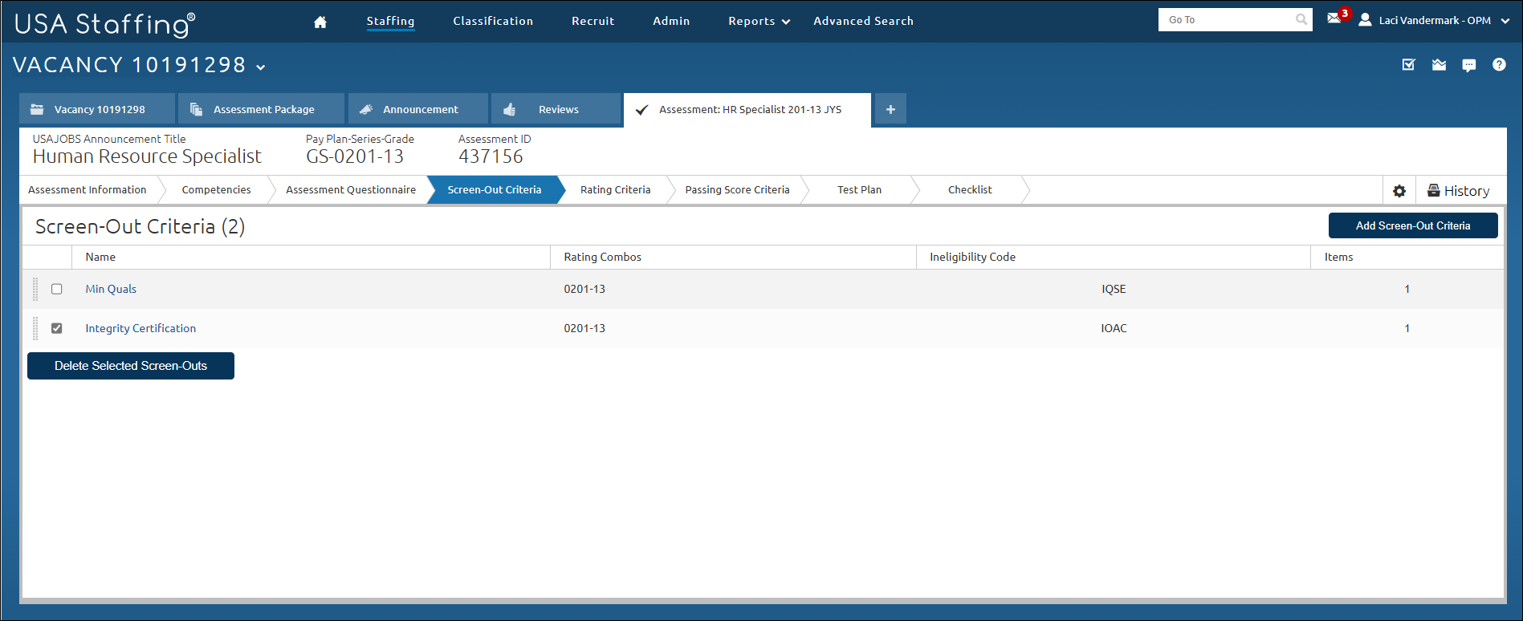
Task: Check the Min Quals checkbox
Action: (x=57, y=289)
